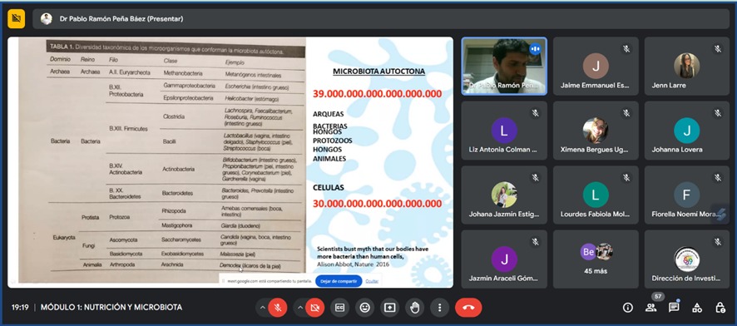This screenshot has width=737, height=326.
Task: Select Dr Pablo Ramón Peña video tile
Action: click(x=504, y=67)
